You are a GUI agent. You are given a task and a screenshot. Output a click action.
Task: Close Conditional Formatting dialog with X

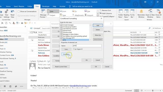pos(101,18)
